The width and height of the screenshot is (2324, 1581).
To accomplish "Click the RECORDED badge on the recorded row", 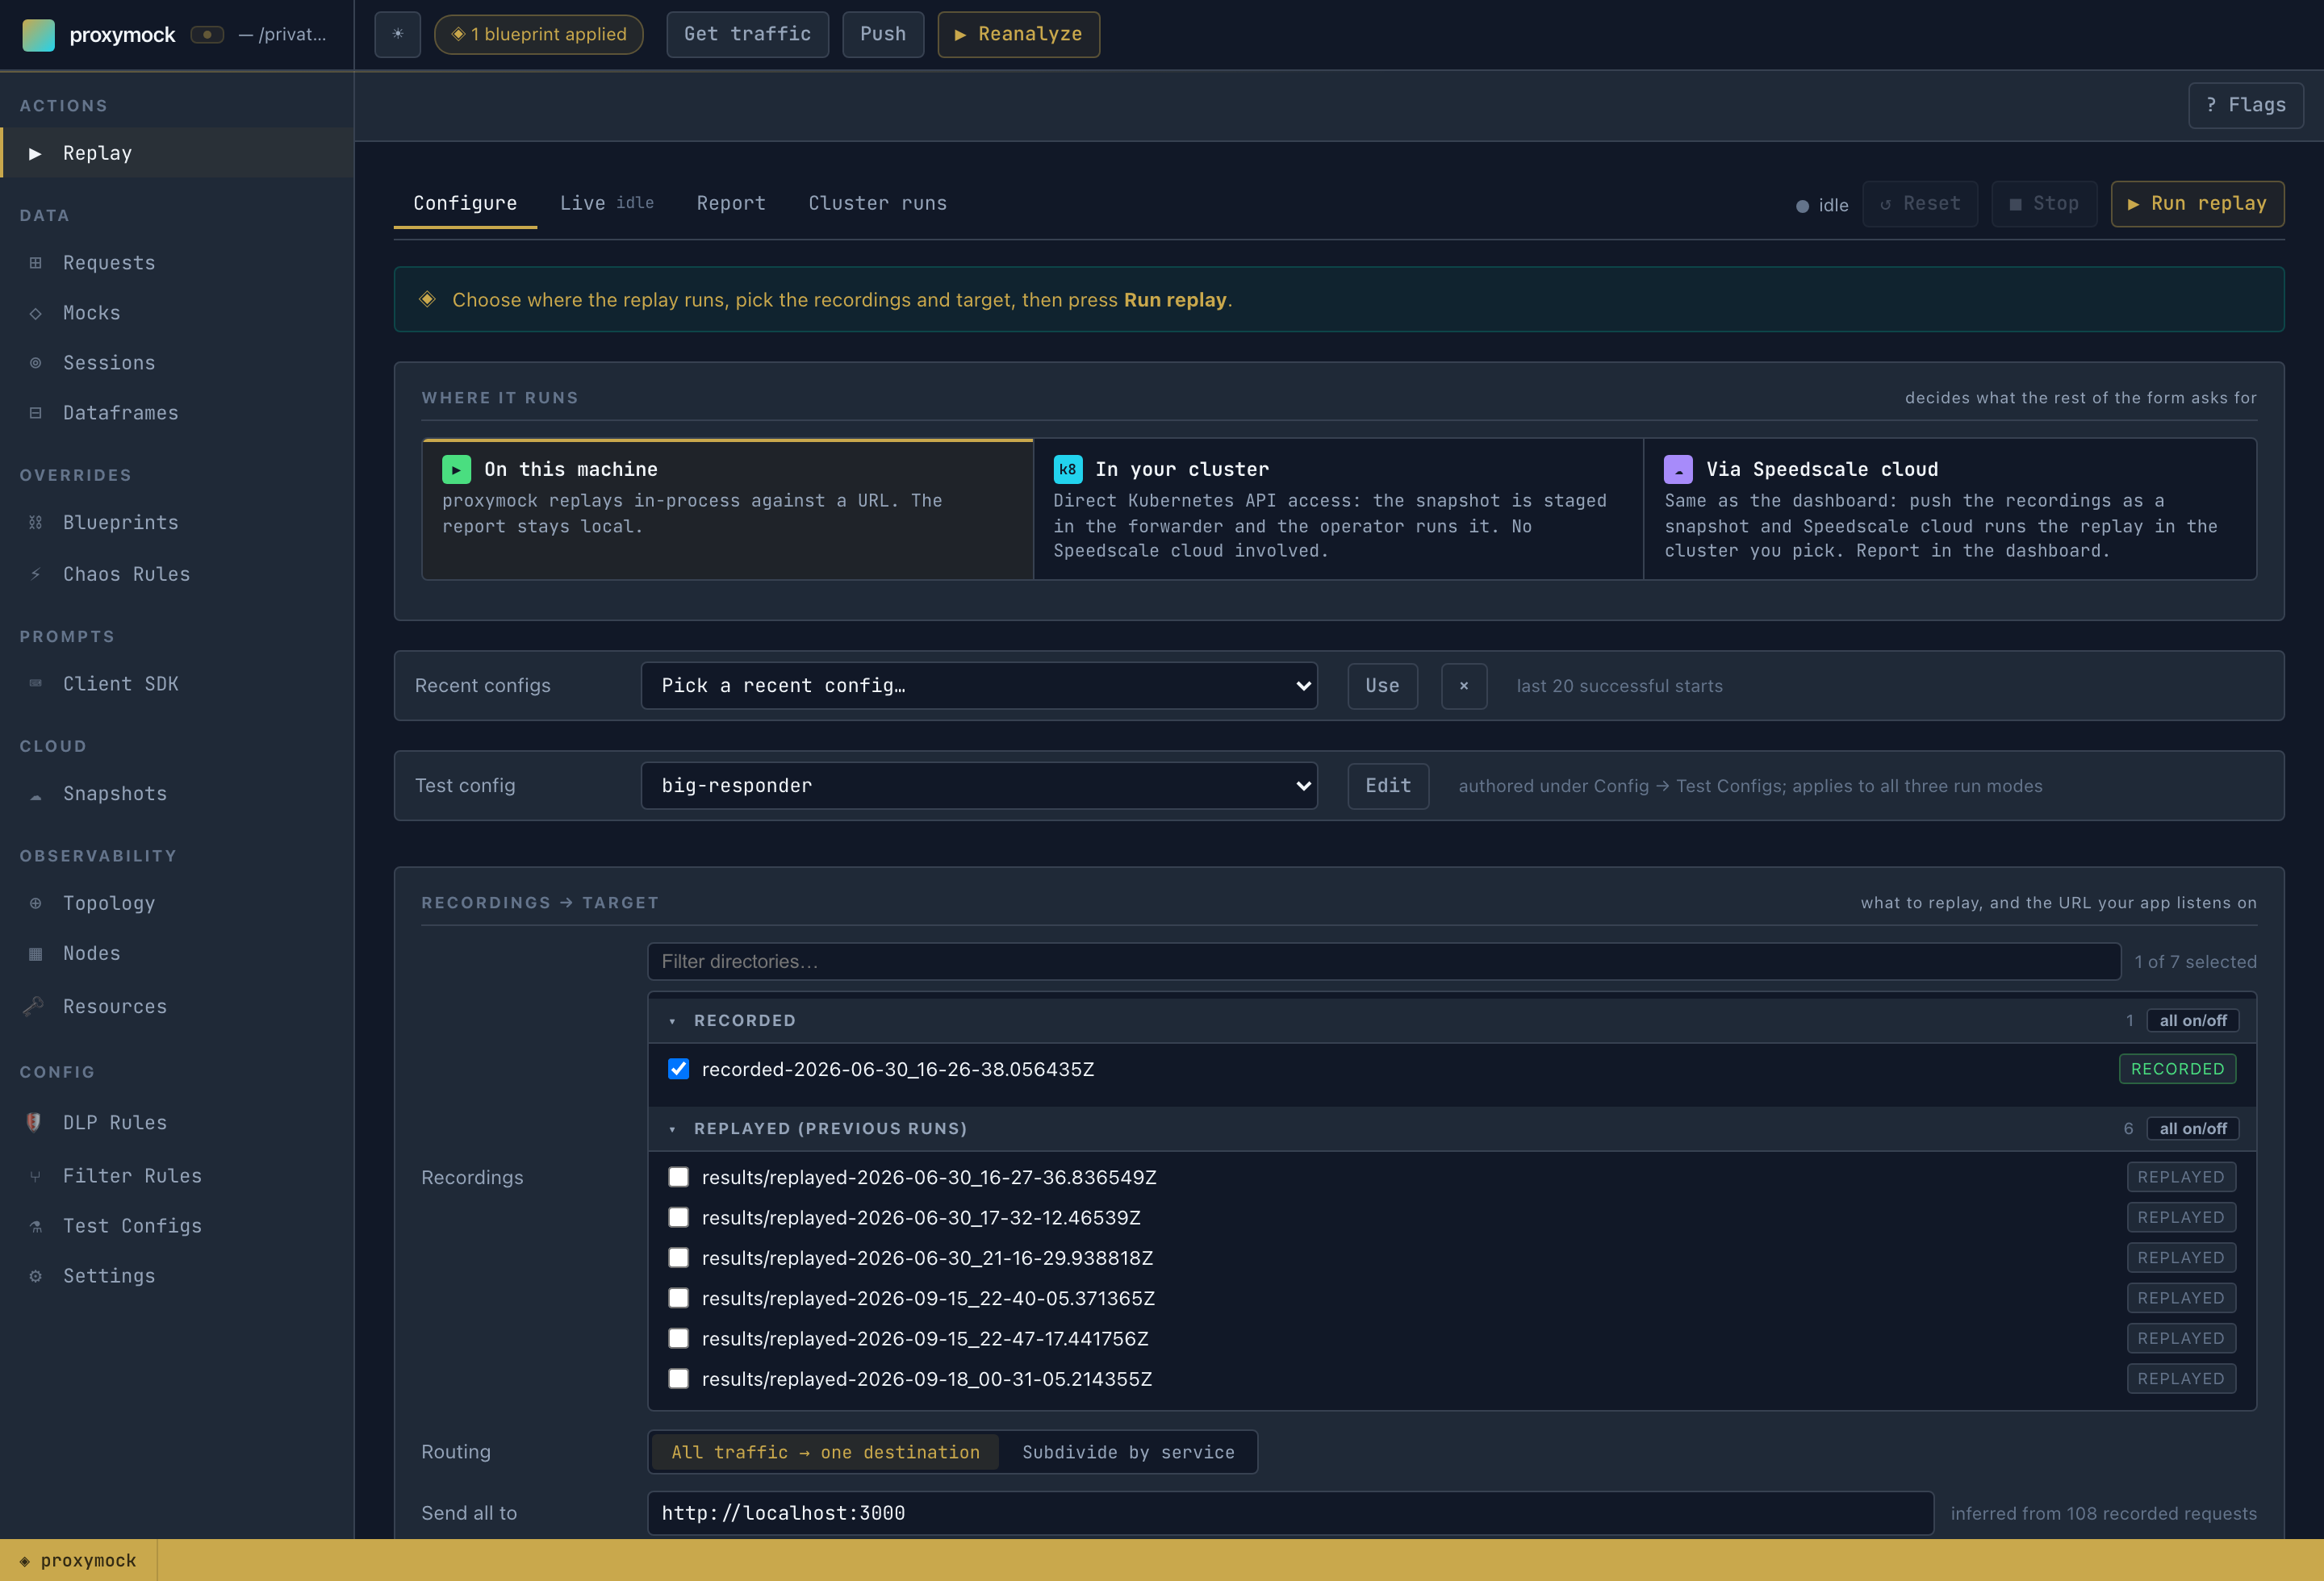I will tap(2177, 1070).
